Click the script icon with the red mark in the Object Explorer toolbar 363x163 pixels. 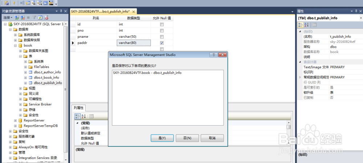coord(46,17)
